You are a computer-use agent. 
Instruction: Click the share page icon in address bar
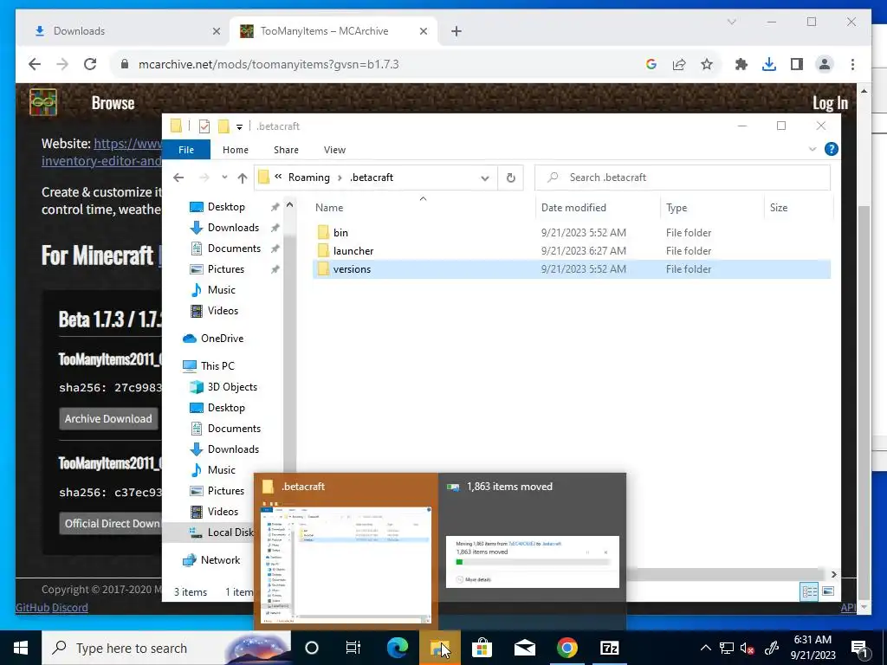[679, 64]
